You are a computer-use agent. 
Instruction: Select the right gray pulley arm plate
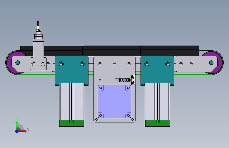tap(197, 64)
